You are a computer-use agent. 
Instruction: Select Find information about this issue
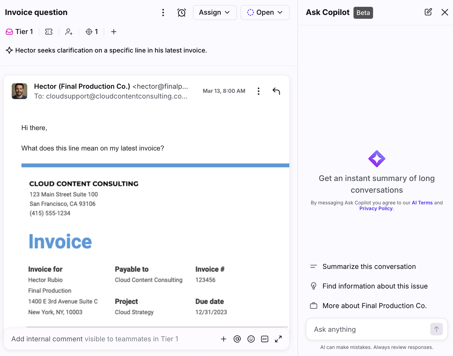tap(375, 286)
